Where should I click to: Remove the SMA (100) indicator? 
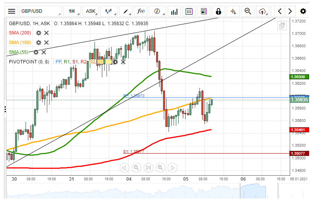pyautogui.click(x=46, y=43)
